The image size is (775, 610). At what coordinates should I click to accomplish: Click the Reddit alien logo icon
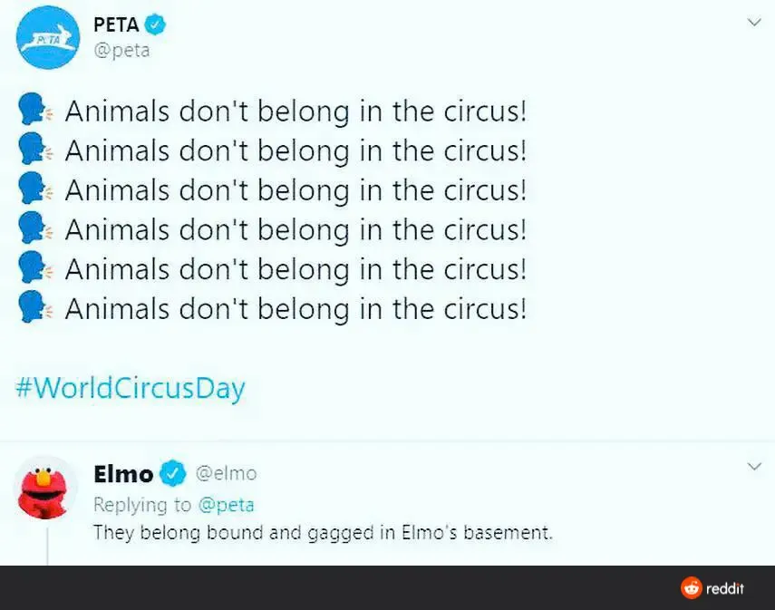point(692,588)
